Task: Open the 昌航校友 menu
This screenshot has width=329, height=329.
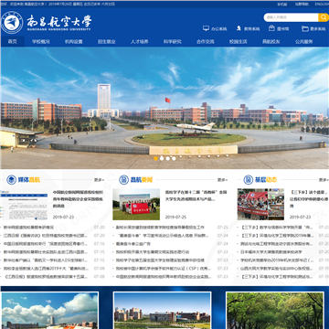Action: 271,41
